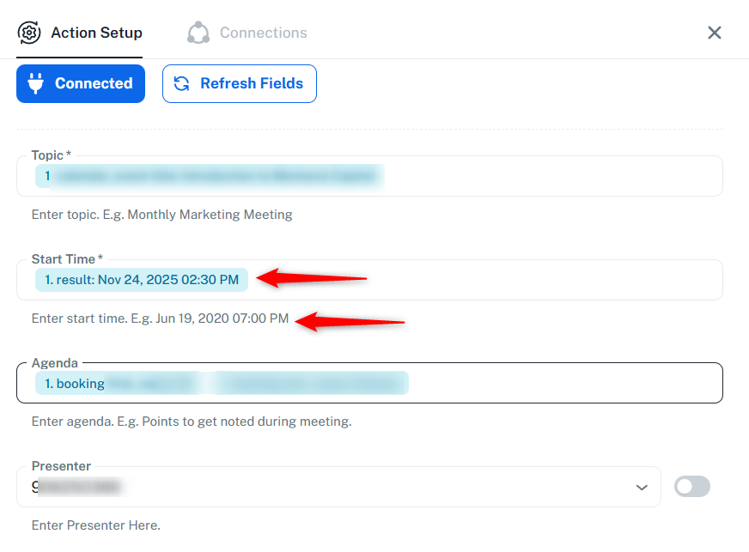The height and width of the screenshot is (552, 749).
Task: Click the Presenter field label
Action: (x=61, y=466)
